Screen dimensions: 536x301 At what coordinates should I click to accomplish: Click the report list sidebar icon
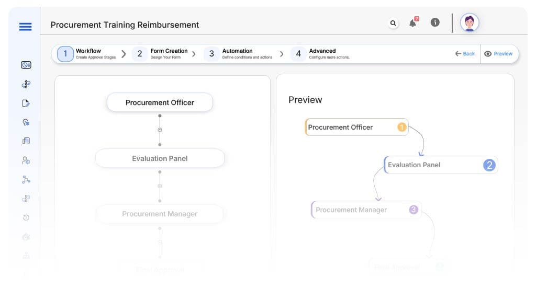click(x=26, y=141)
